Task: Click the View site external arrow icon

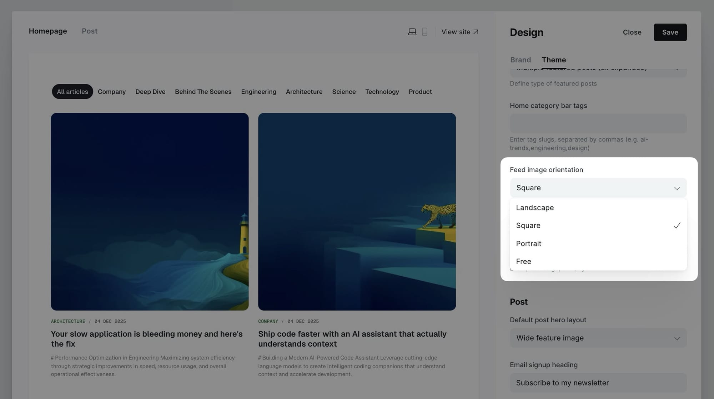Action: 476,31
